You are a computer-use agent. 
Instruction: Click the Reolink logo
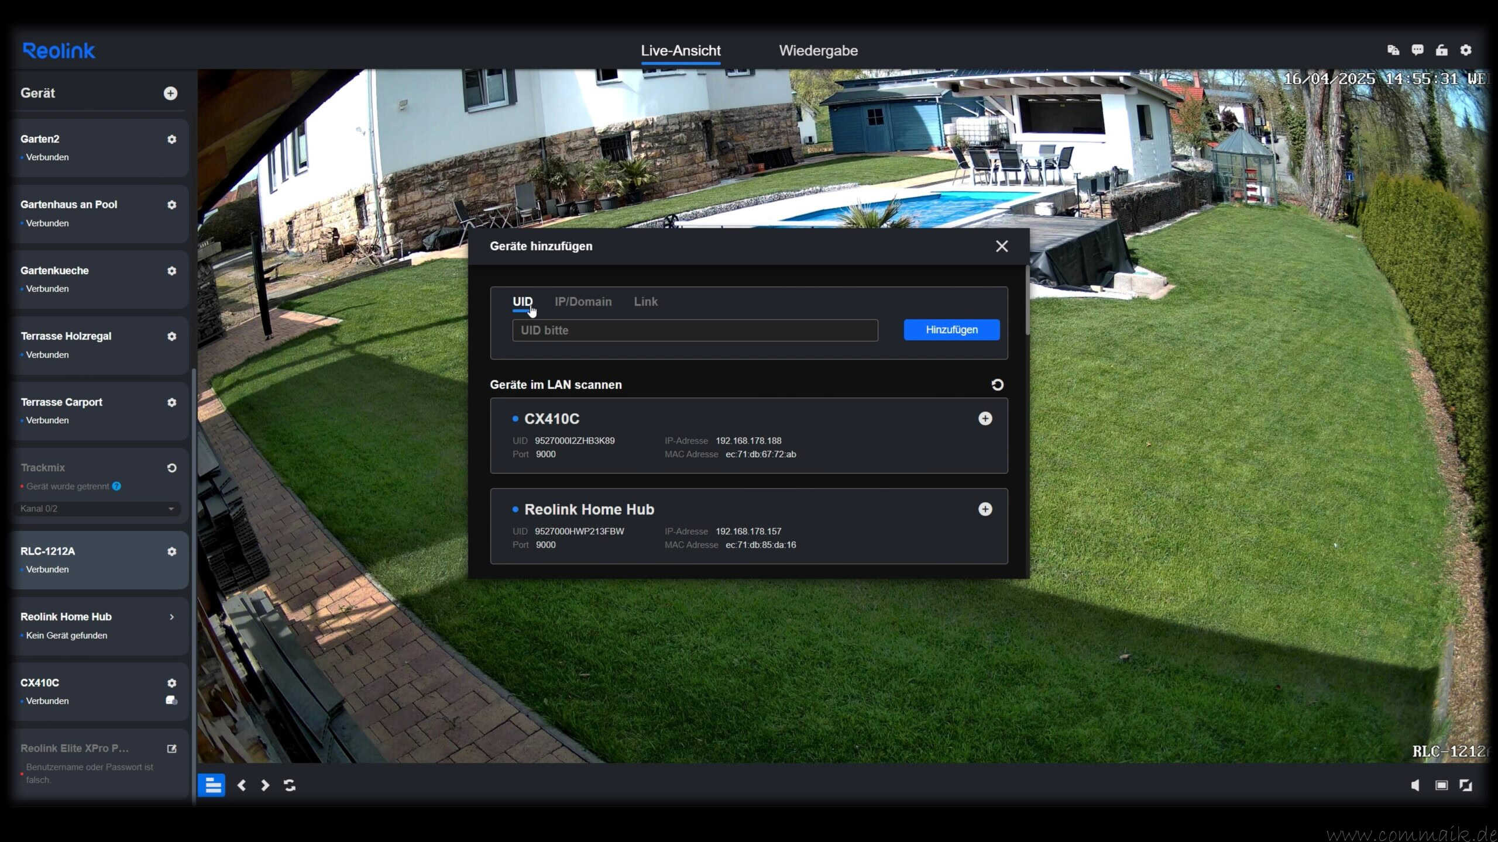59,51
